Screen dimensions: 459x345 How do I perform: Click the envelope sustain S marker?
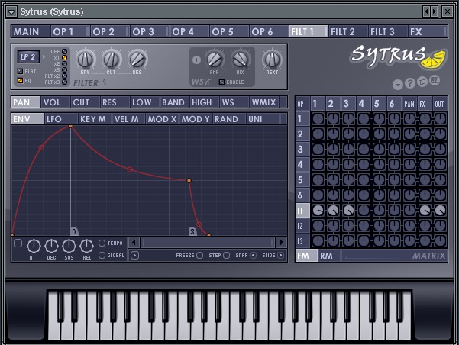pos(192,232)
